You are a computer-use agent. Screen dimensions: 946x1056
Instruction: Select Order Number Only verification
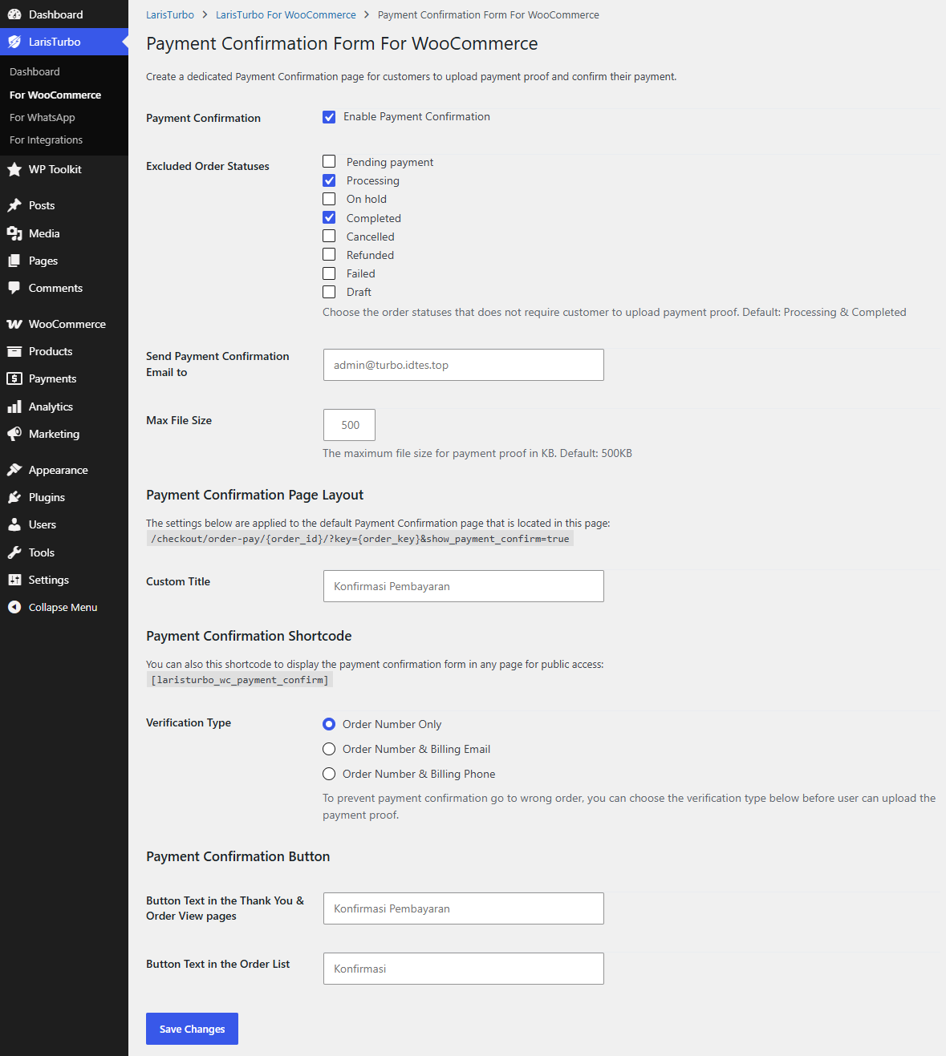coord(329,724)
